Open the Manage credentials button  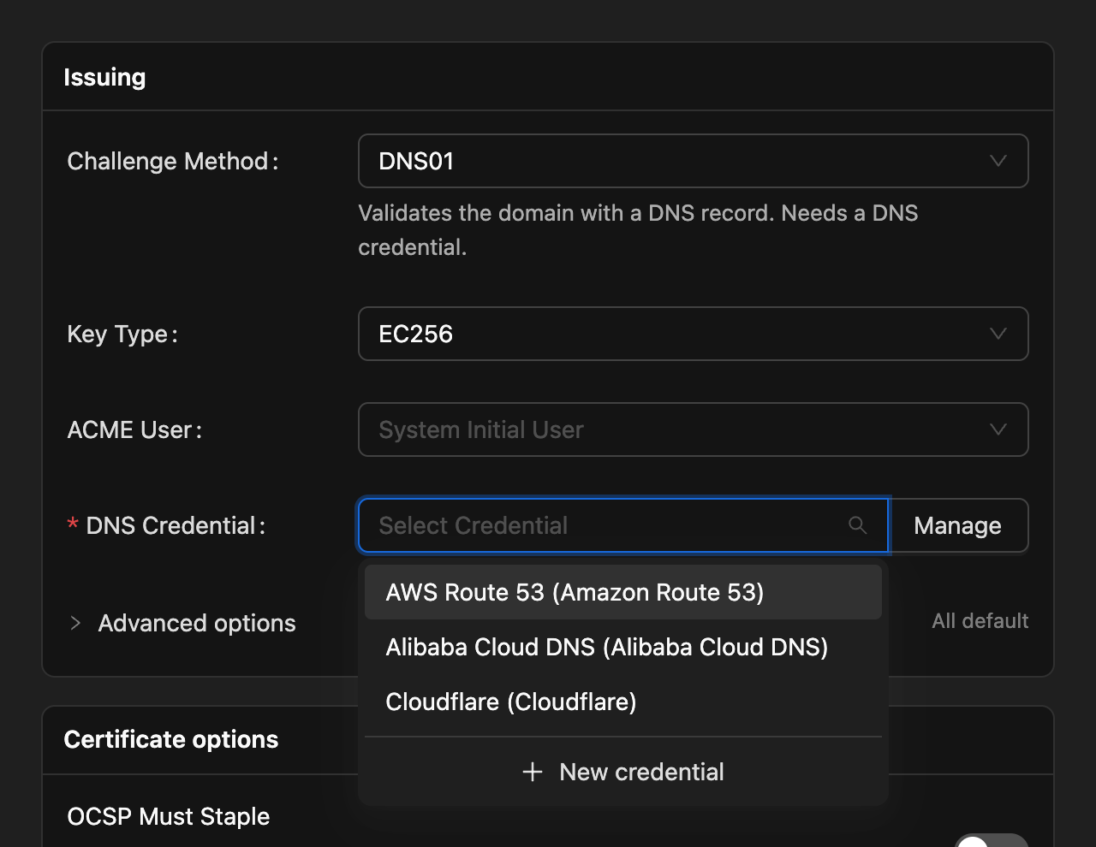coord(958,525)
